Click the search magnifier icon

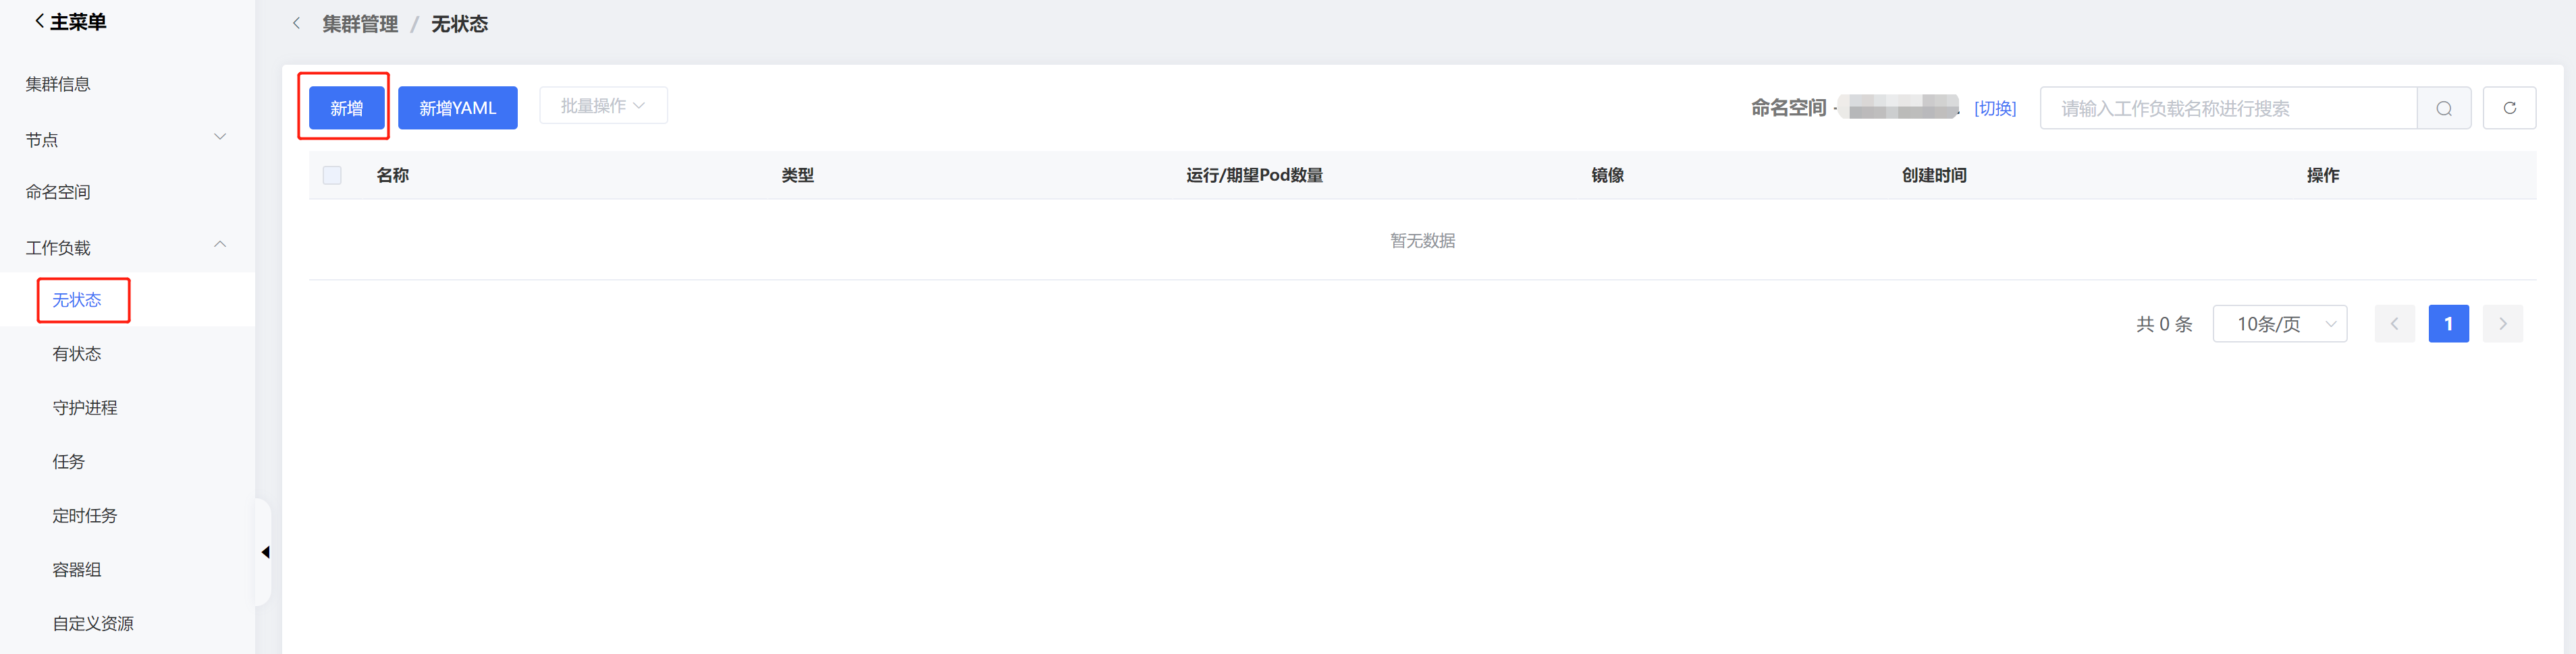pos(2443,108)
